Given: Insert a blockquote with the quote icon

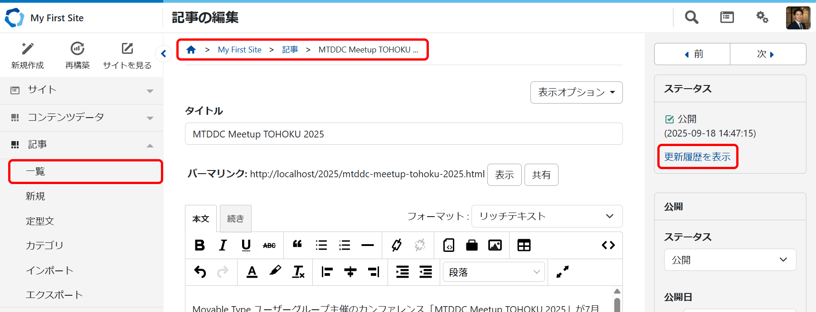Looking at the screenshot, I should pos(297,245).
